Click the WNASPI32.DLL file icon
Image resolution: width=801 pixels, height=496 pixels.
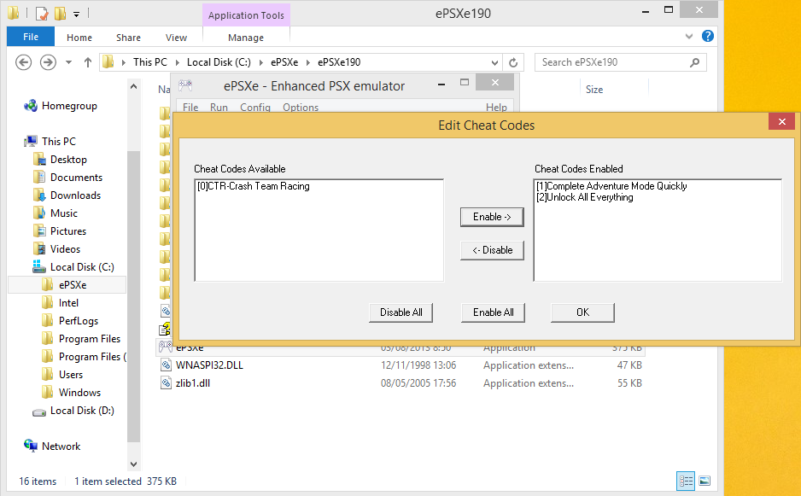click(x=167, y=365)
